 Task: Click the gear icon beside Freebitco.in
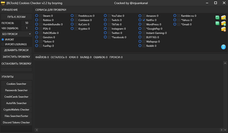pyautogui.click(x=72, y=16)
